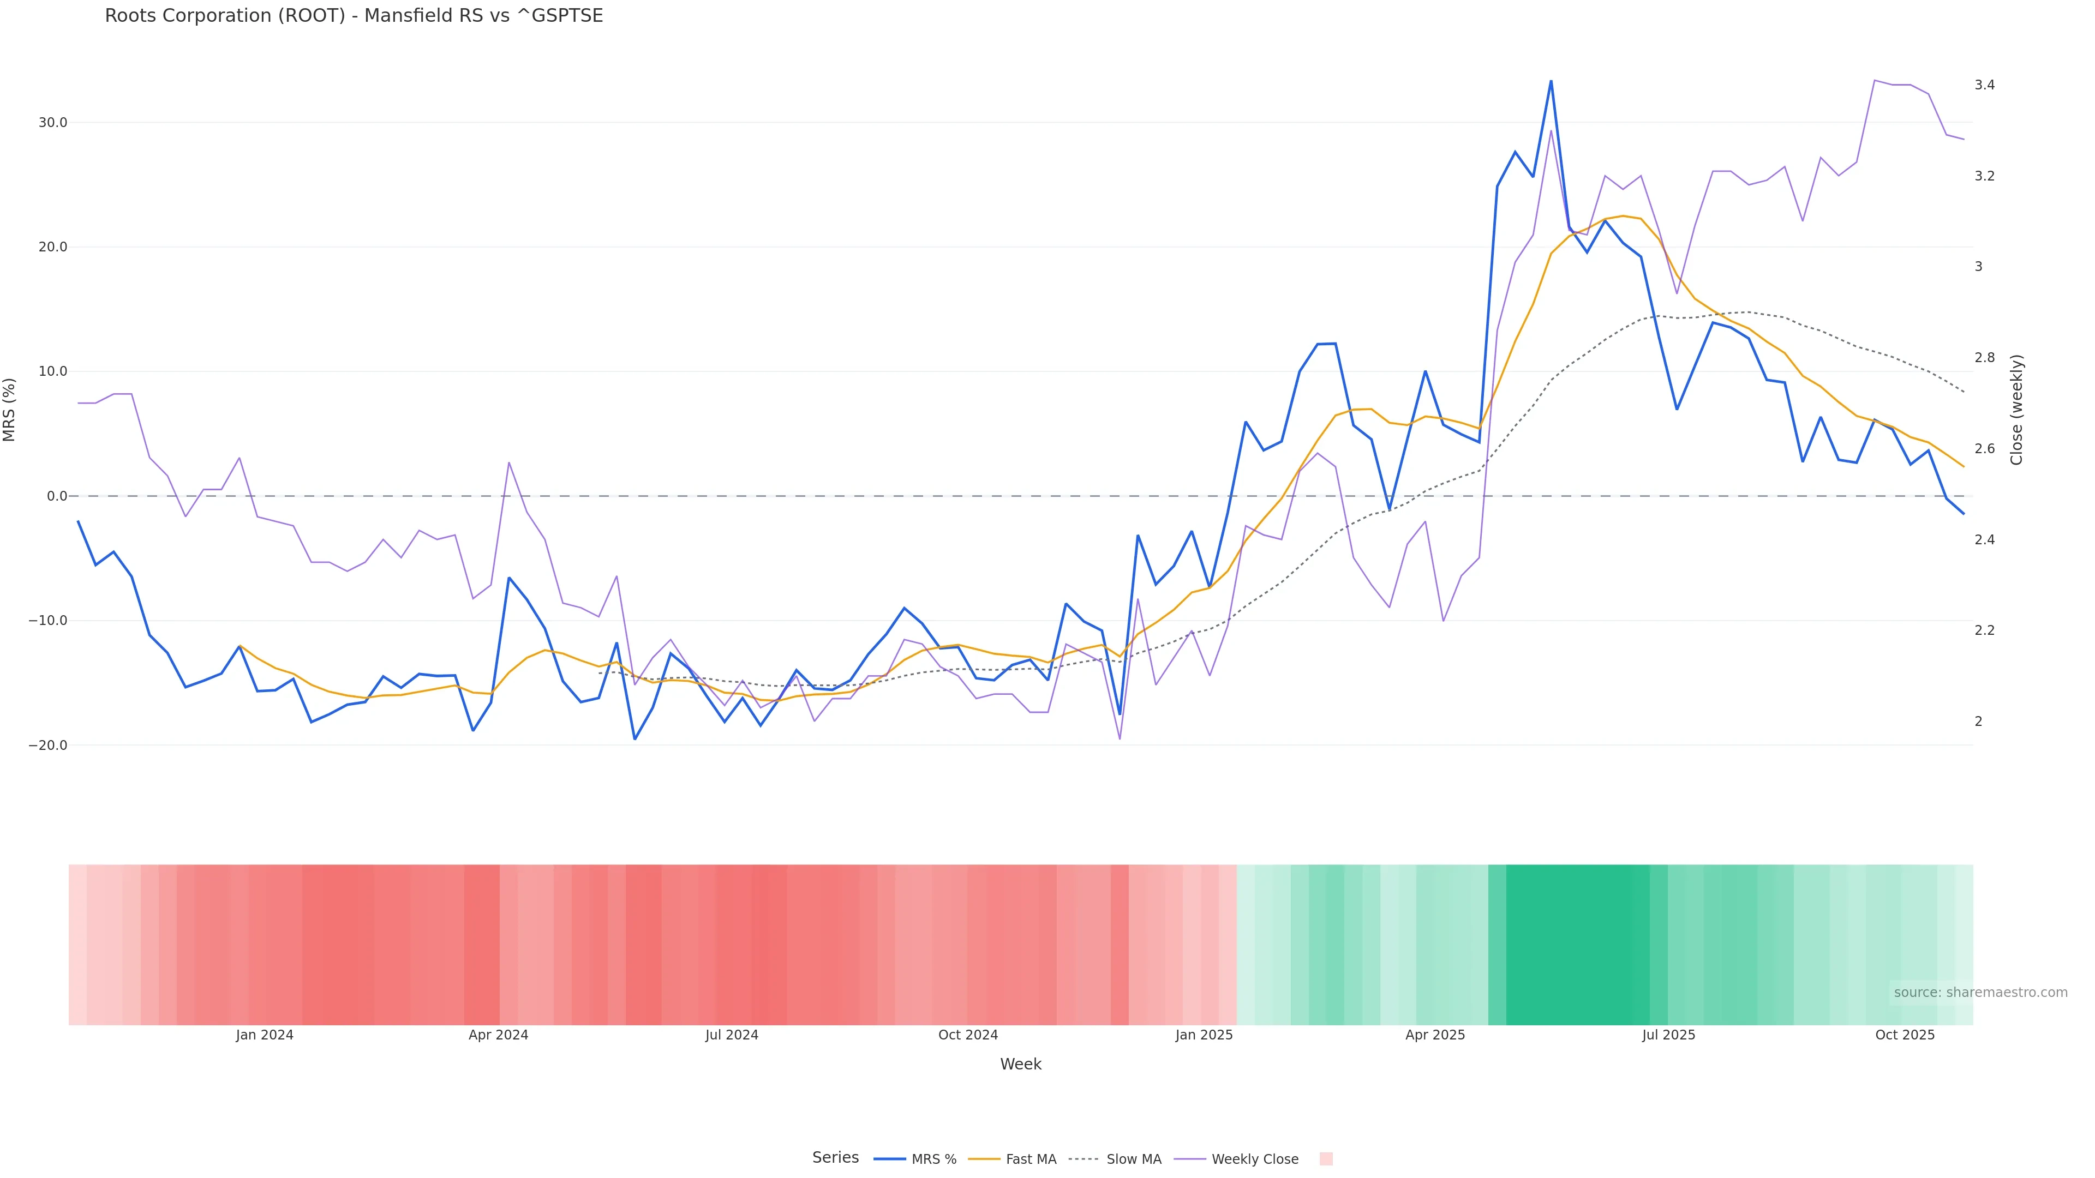The width and height of the screenshot is (2095, 1178).
Task: Click the Close (weekly) right axis title
Action: click(2016, 410)
